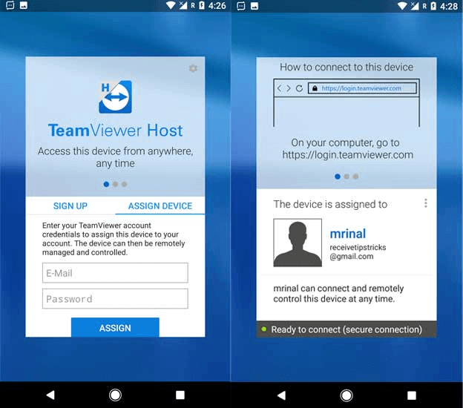Tap the TeamViewer Host logo icon
This screenshot has height=408, width=463.
pyautogui.click(x=115, y=97)
